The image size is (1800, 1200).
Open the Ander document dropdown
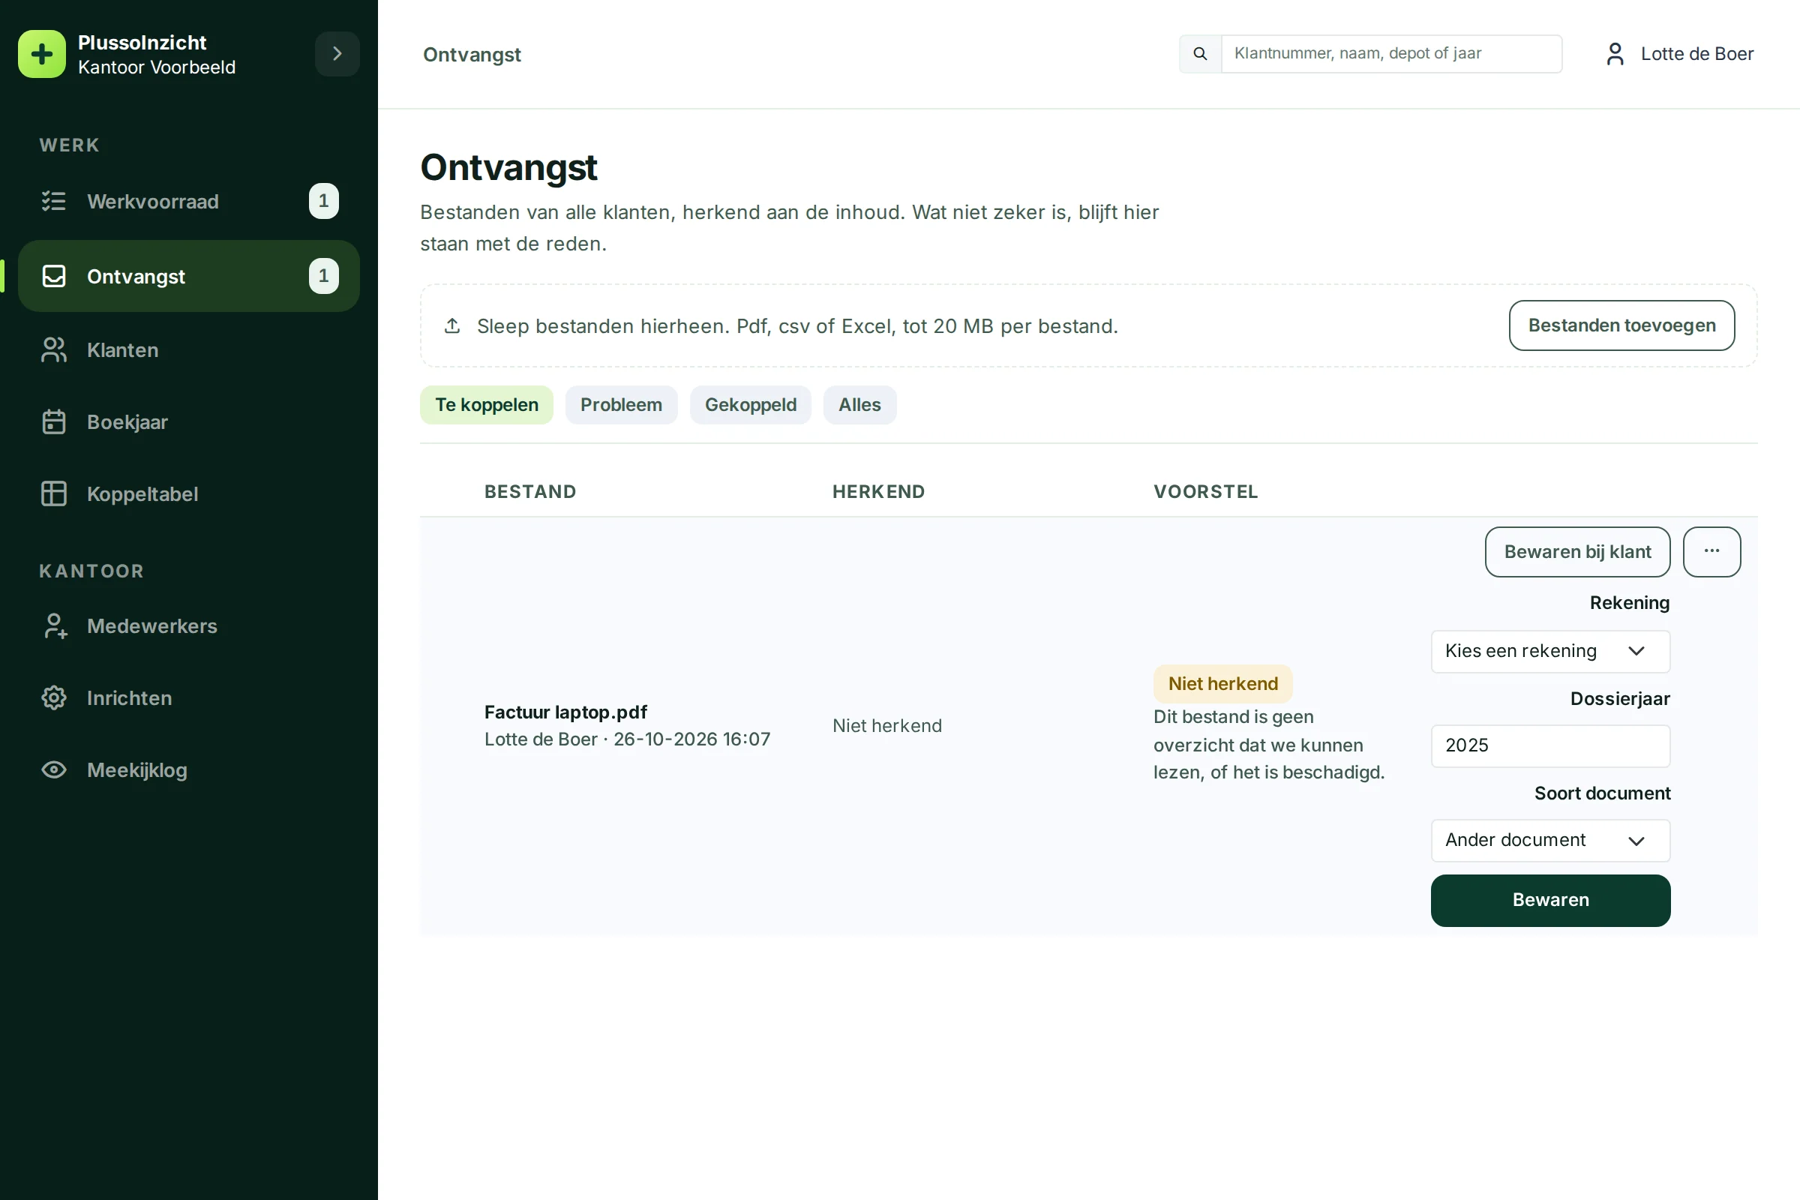tap(1550, 840)
